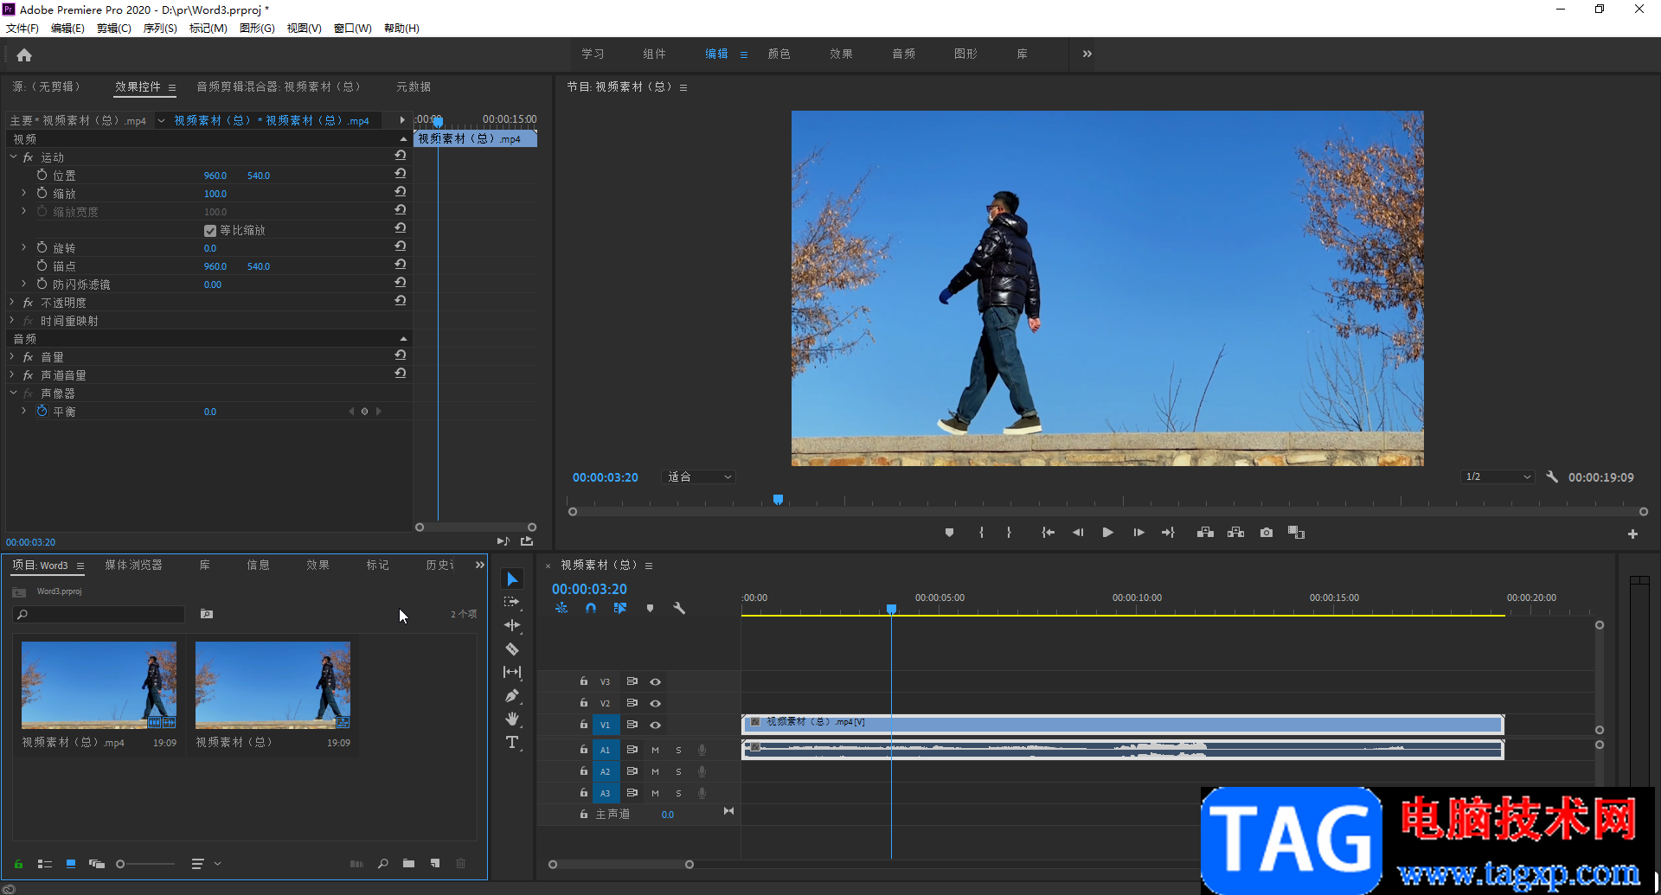1661x895 pixels.
Task: Toggle V1 track output eye
Action: [x=655, y=725]
